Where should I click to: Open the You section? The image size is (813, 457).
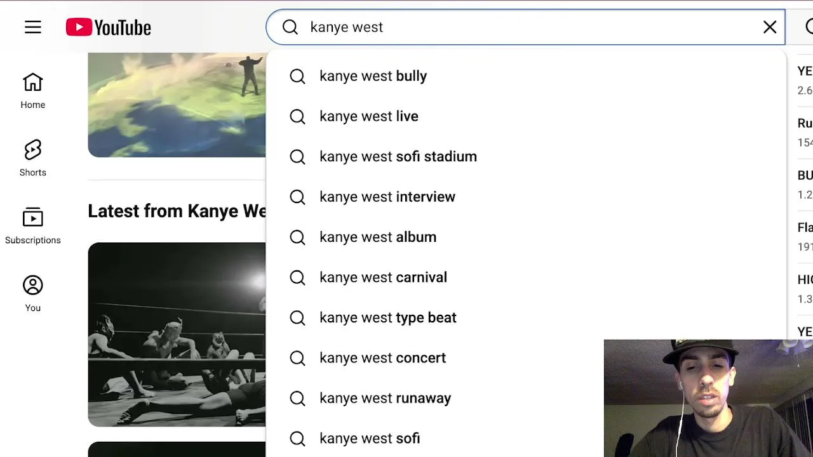pos(33,293)
